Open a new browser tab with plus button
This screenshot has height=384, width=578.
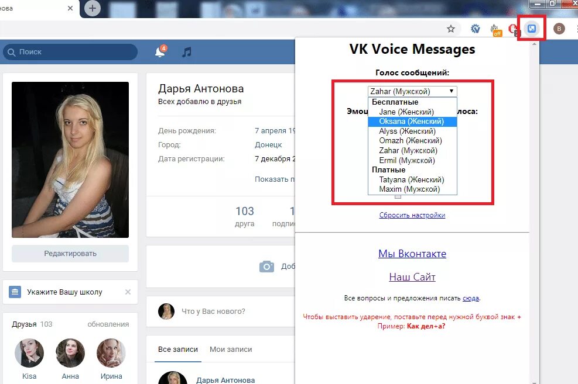[x=93, y=8]
